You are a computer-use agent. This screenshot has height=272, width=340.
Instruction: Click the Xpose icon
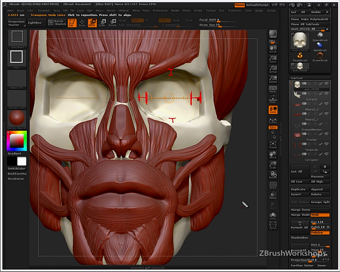273,225
